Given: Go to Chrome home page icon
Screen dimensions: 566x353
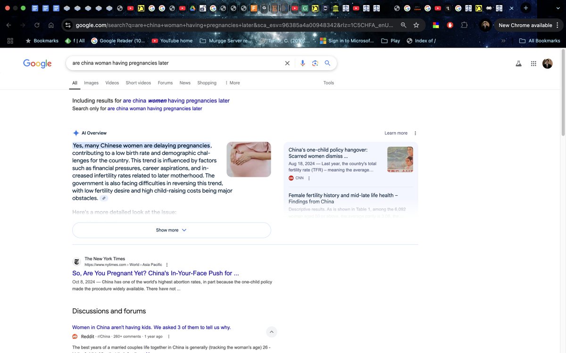Looking at the screenshot, I should [x=51, y=25].
